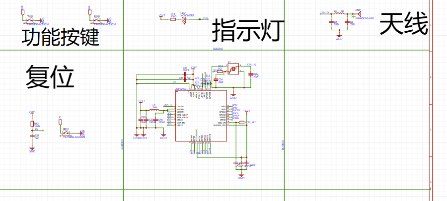Screen dimensions: 447x201
Task: Click the 天线 heading text
Action: pos(403,25)
